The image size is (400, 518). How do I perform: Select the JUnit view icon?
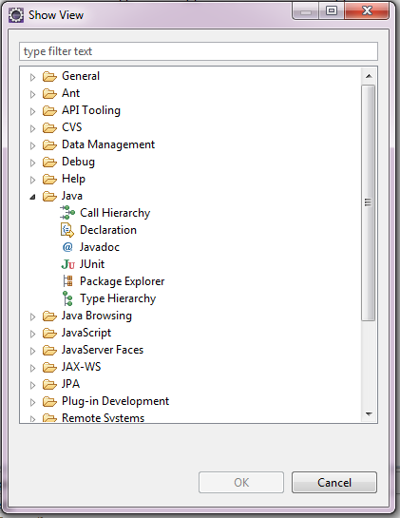tap(67, 264)
